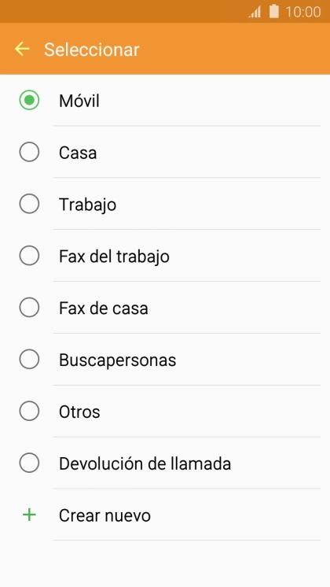
Task: Tap the Otros label text
Action: pyautogui.click(x=79, y=412)
